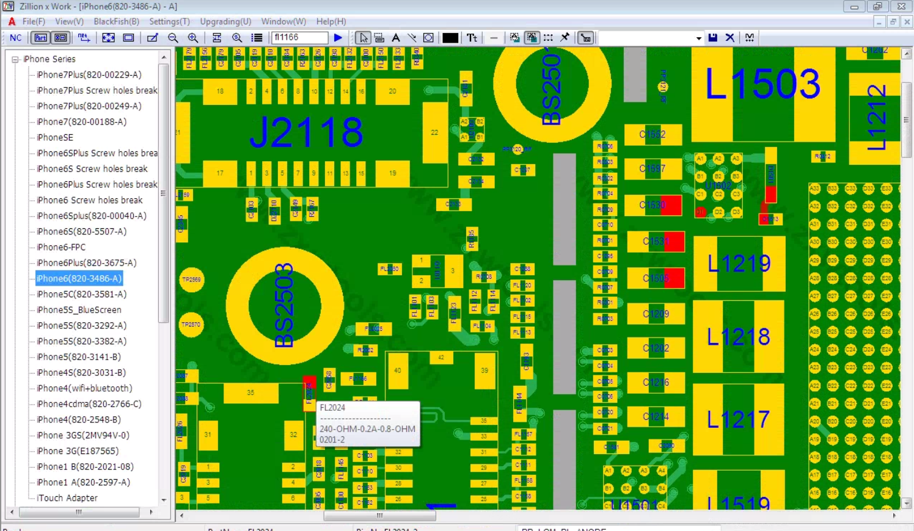Click the zoom in magnifier icon

coord(193,38)
